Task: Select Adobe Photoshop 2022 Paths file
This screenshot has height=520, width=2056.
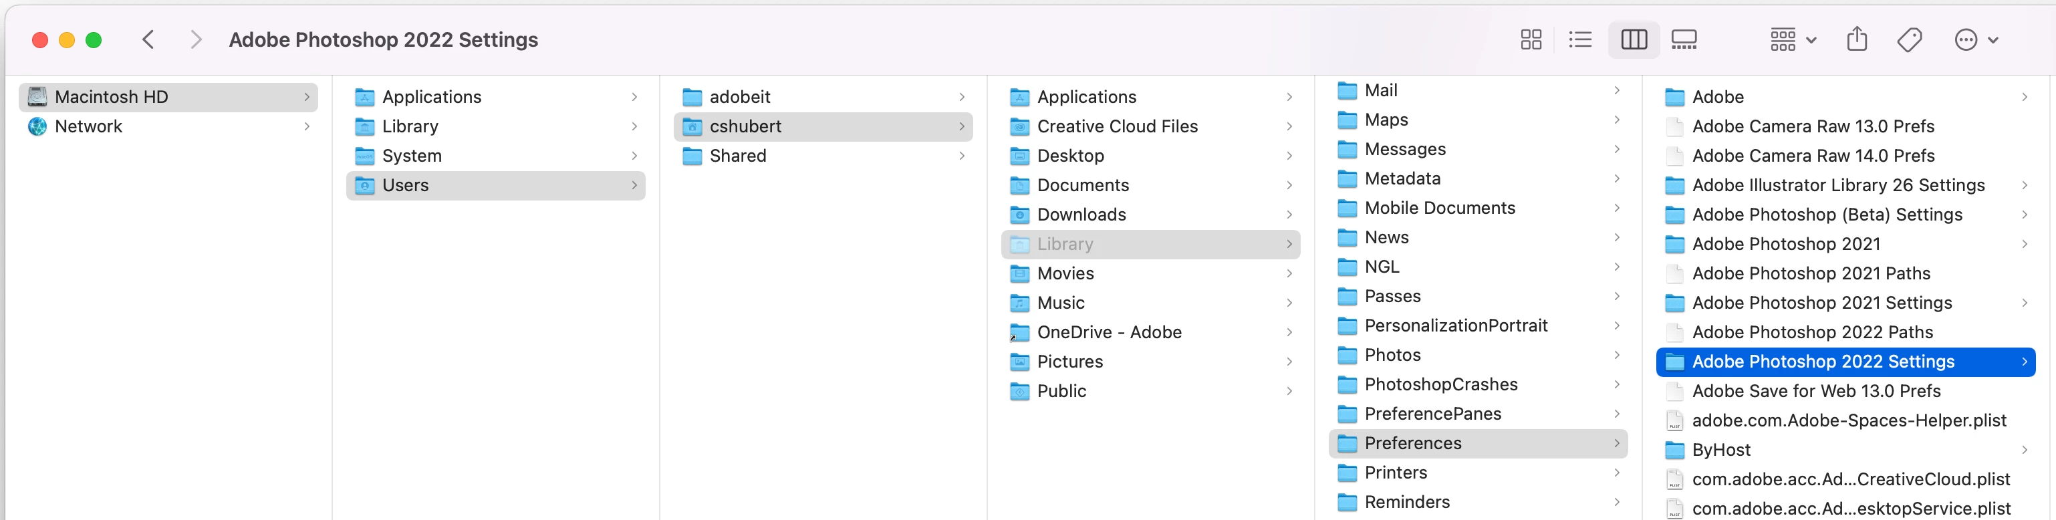Action: [x=1812, y=333]
